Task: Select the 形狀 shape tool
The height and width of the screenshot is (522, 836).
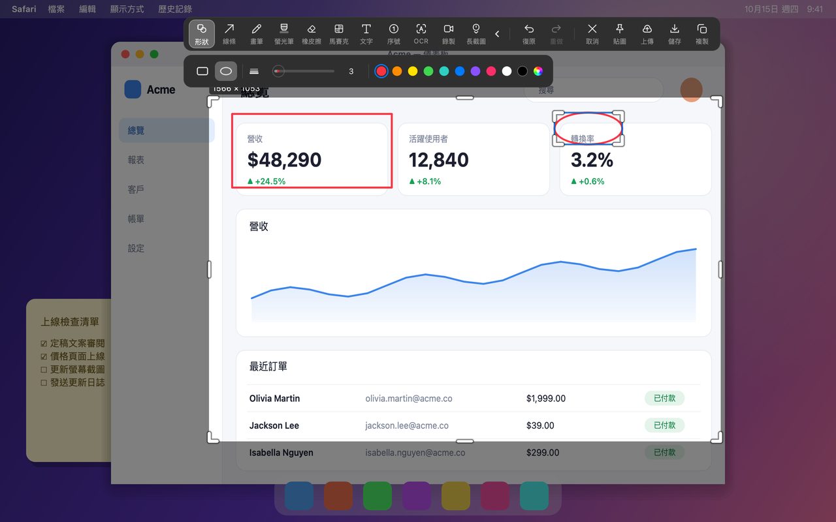Action: tap(202, 34)
